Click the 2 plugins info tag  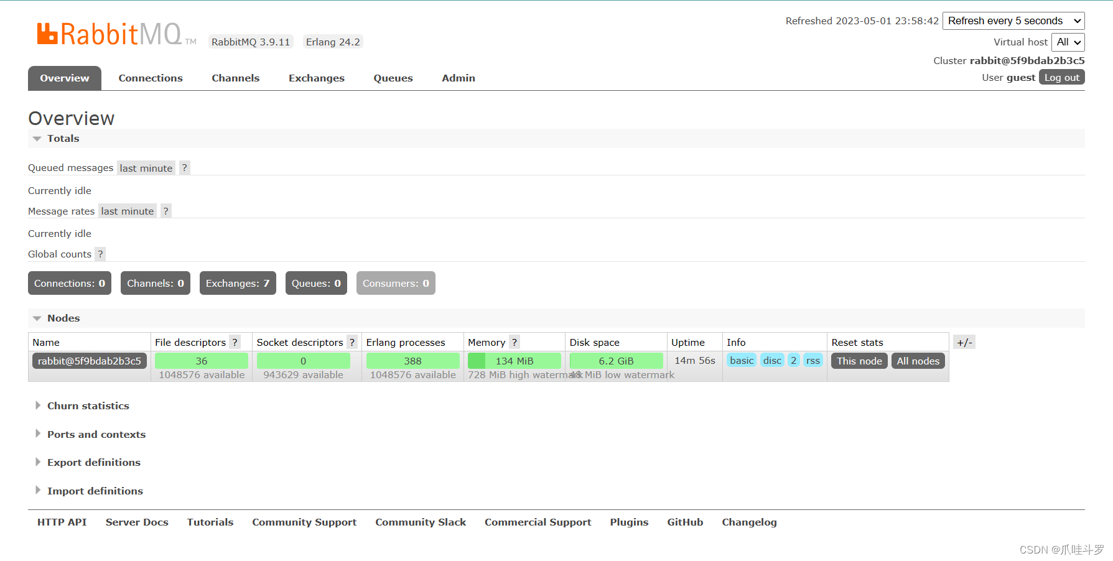[794, 360]
